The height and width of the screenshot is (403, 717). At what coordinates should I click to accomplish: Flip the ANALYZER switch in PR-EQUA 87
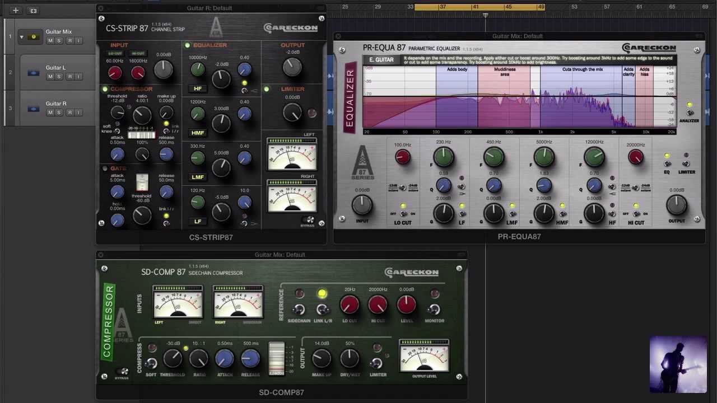pos(690,112)
